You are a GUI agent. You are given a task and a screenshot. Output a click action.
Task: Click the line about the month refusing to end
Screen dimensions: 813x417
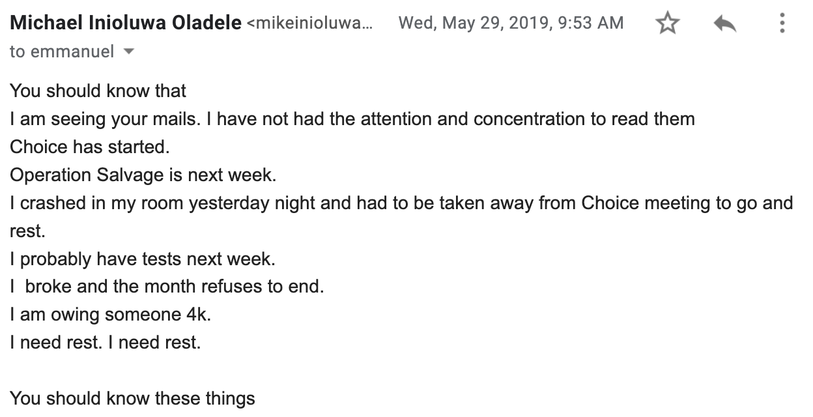point(167,287)
